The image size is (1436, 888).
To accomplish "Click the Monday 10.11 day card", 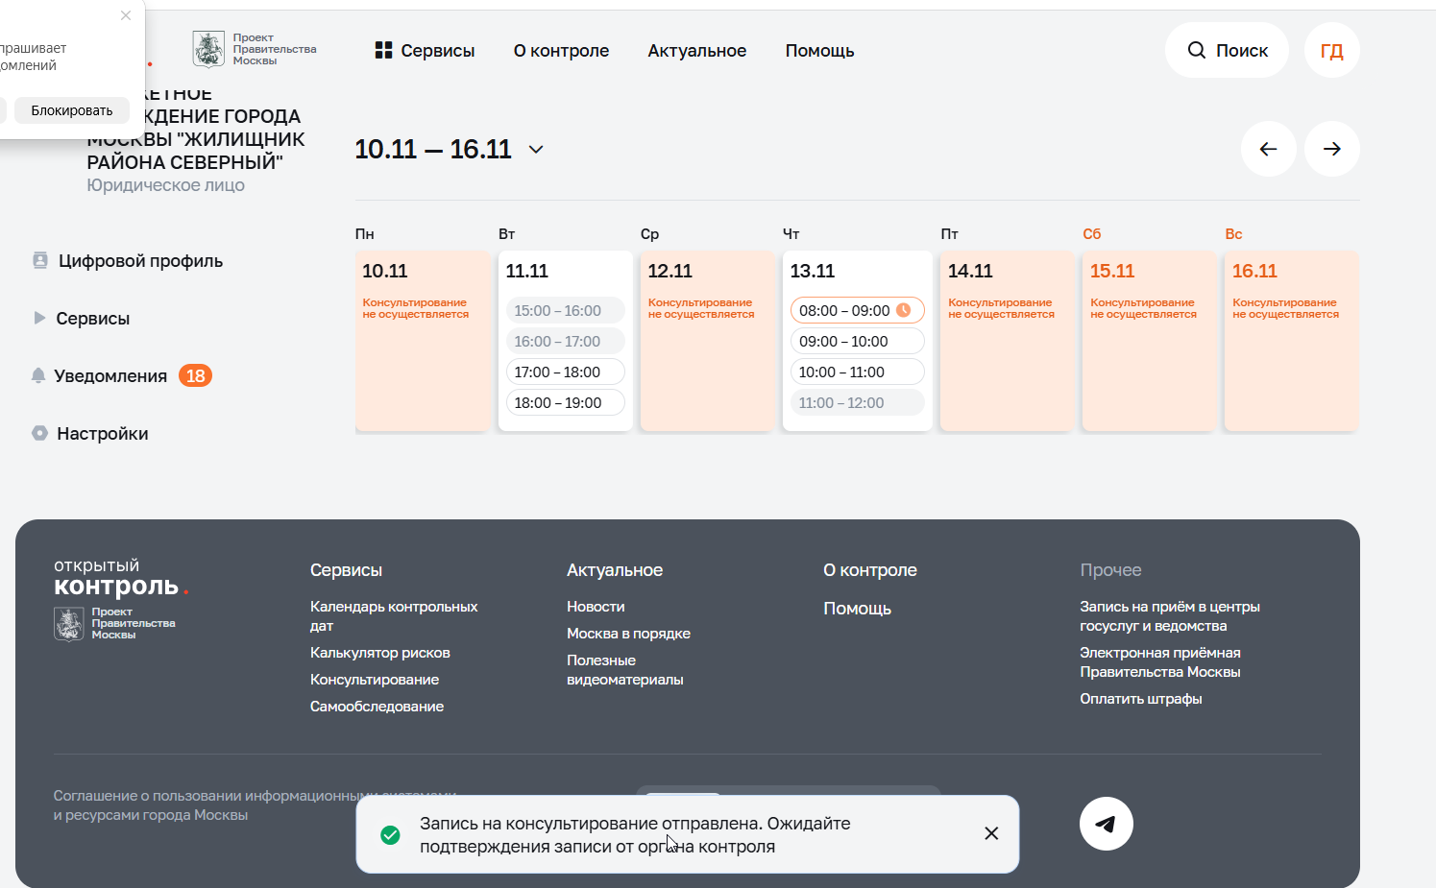I will click(x=423, y=341).
